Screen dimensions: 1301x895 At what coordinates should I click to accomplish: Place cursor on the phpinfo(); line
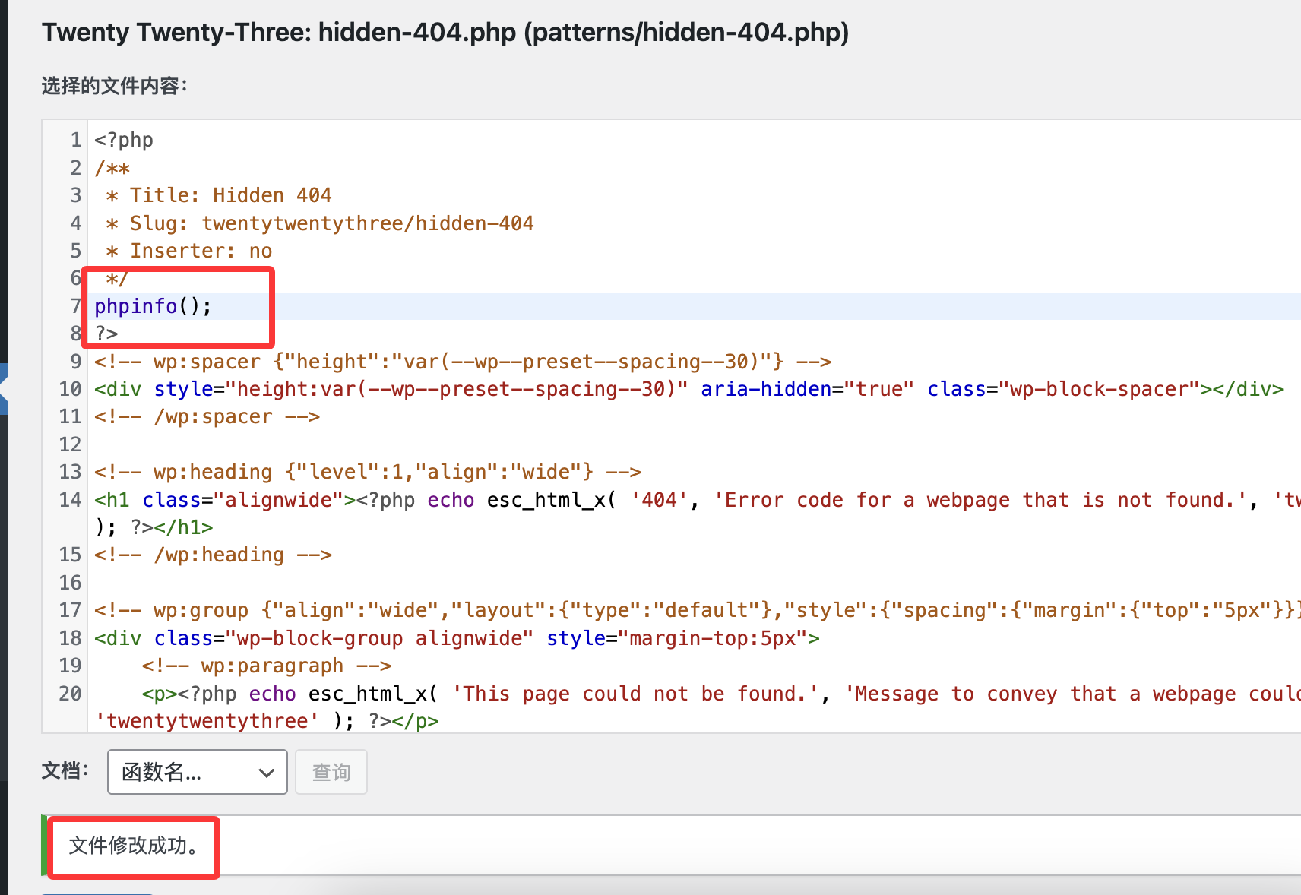click(x=152, y=306)
